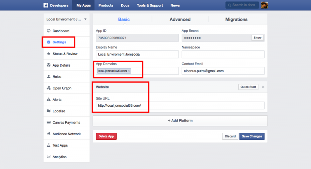The width and height of the screenshot is (311, 169).
Task: Click the Namespace input field
Action: (x=223, y=55)
